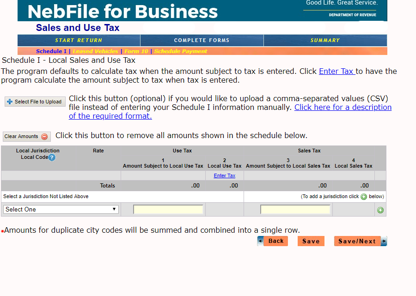
Task: Open the Form 10 breadcrumb link
Action: (136, 51)
